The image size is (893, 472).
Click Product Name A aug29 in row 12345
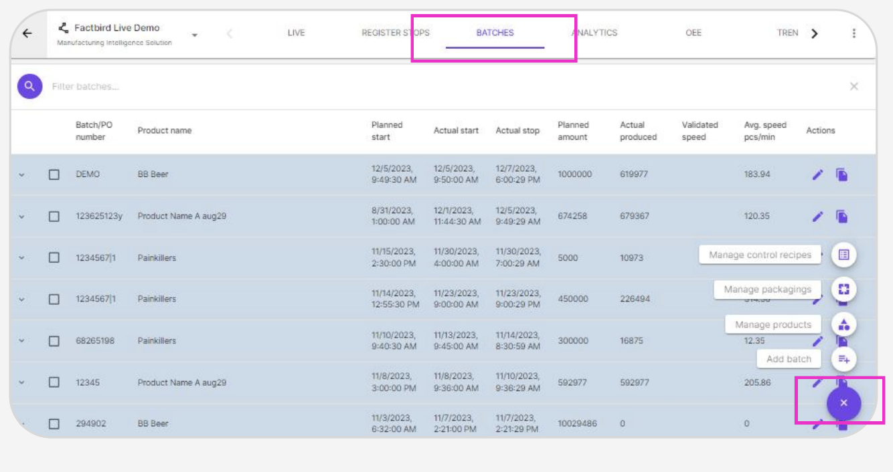tap(182, 382)
